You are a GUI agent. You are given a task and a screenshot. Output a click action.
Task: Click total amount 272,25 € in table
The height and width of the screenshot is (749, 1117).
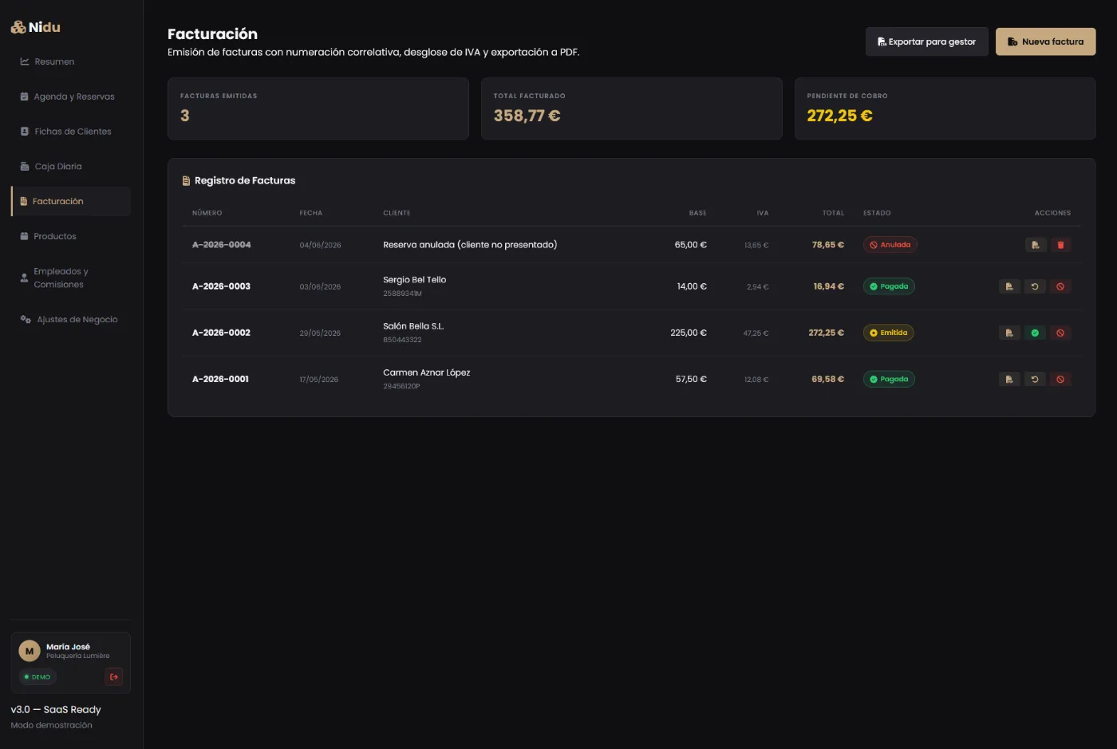click(826, 333)
